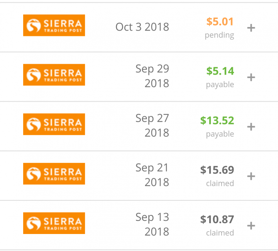Click Sierra Trading Post logo for Sep 27
The image size is (278, 251).
coord(54,124)
